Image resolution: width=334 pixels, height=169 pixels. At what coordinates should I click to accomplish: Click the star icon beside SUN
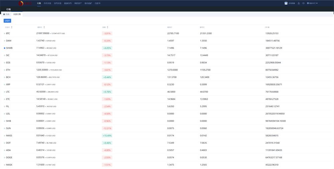pos(5,128)
